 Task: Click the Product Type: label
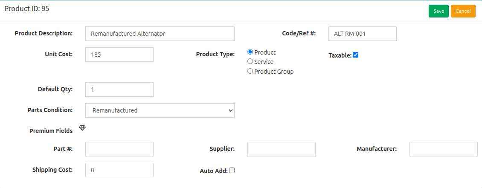coord(215,55)
